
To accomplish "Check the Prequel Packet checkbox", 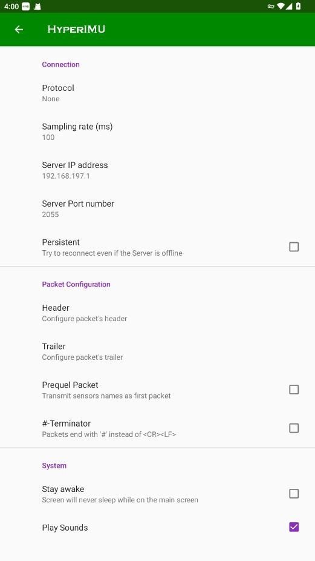I will [294, 390].
